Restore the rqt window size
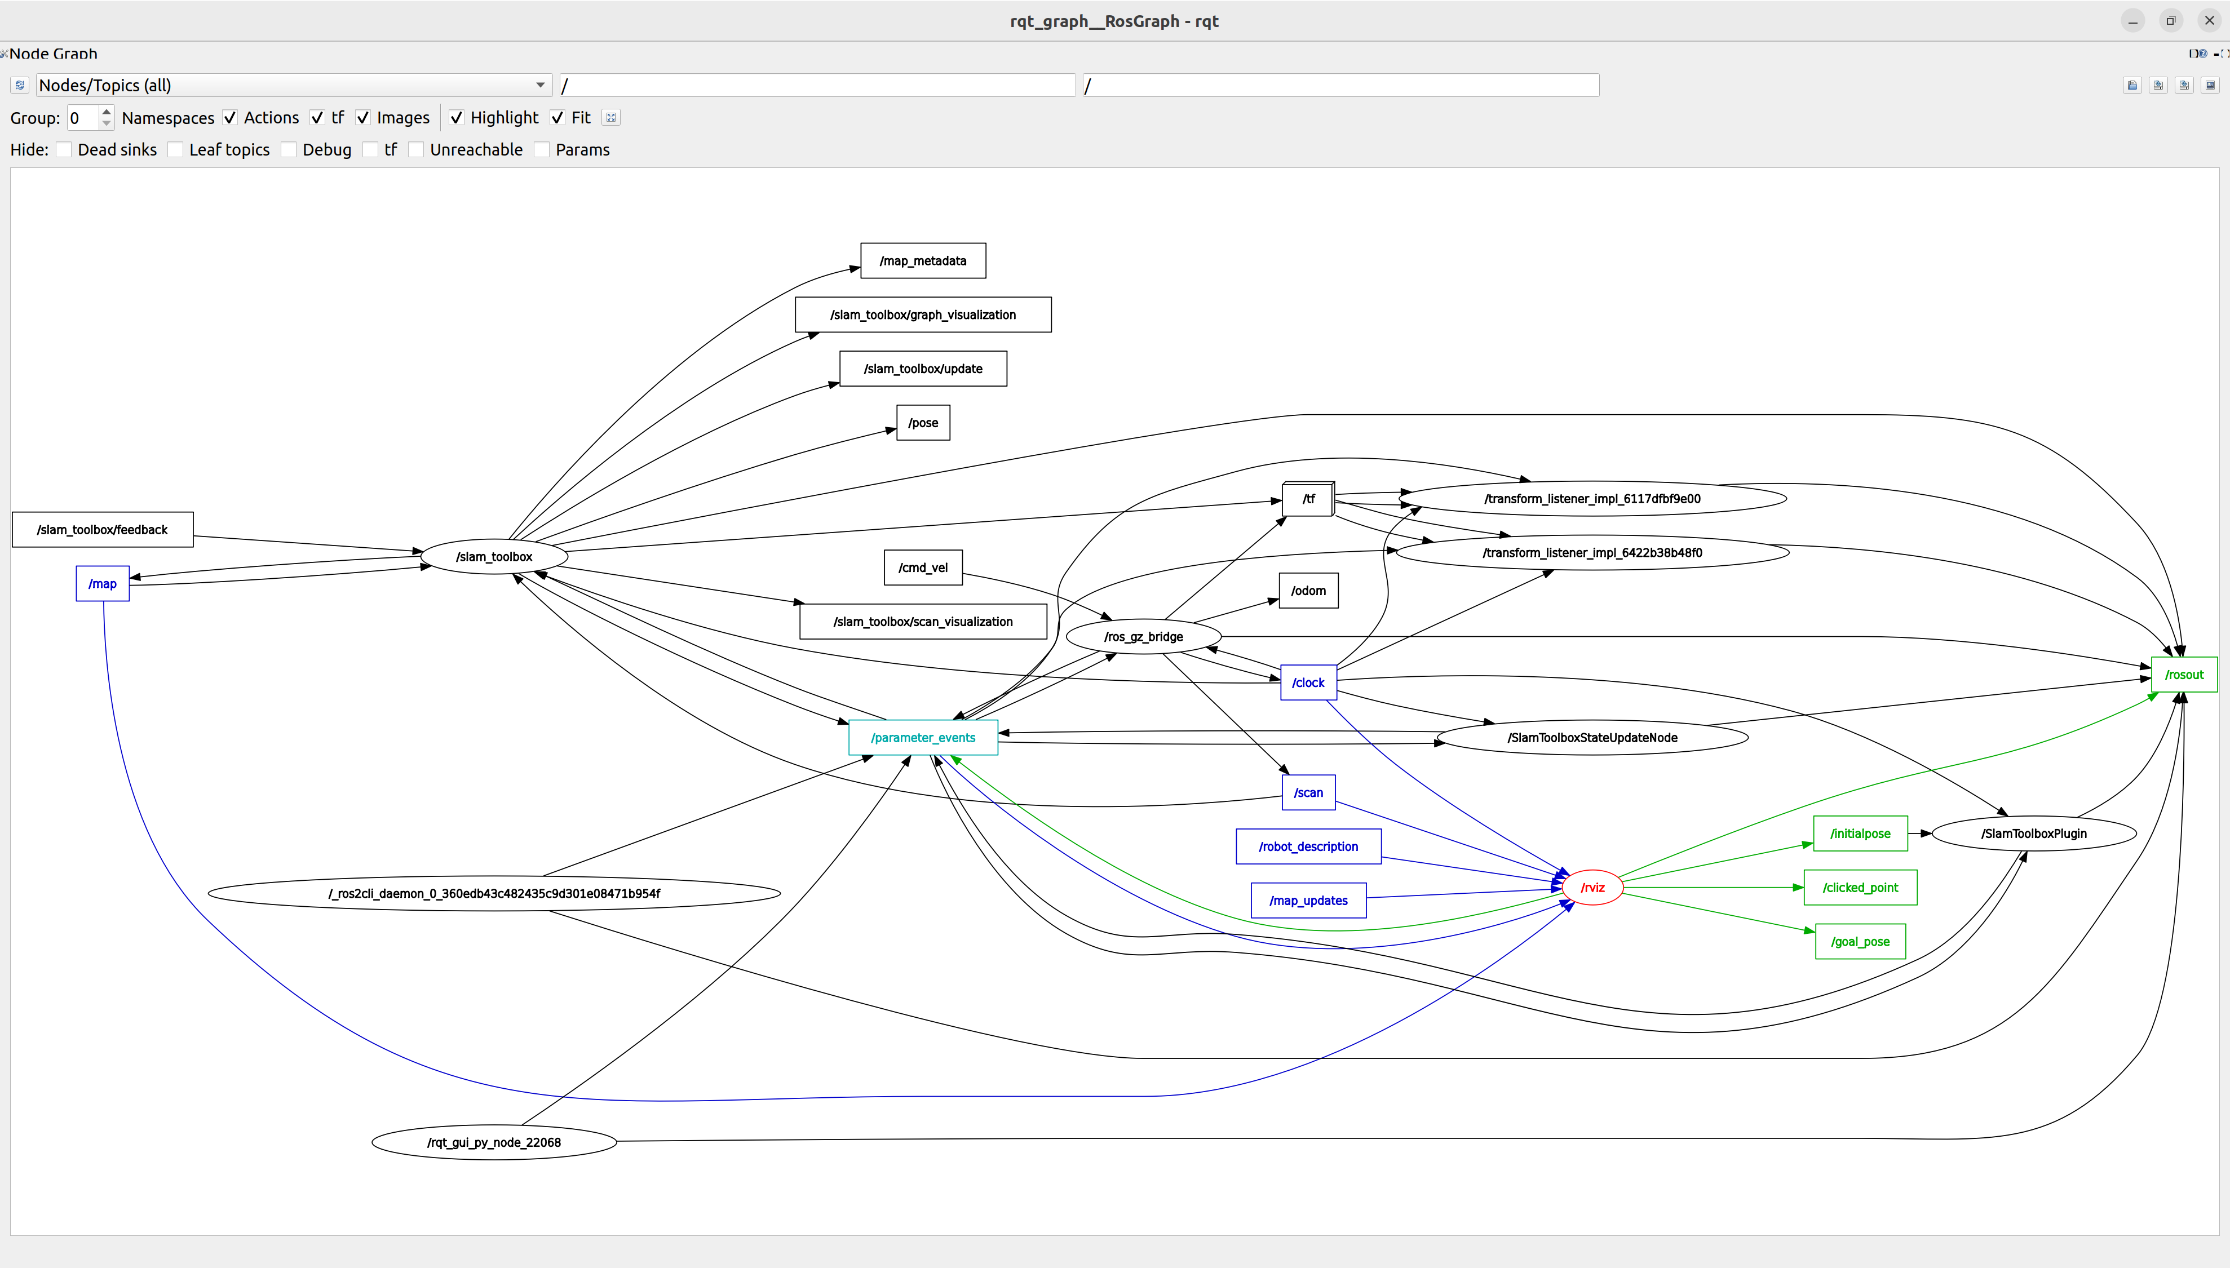 2171,21
